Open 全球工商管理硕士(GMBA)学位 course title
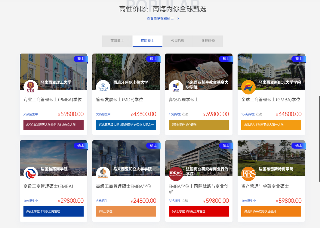 tap(271, 100)
